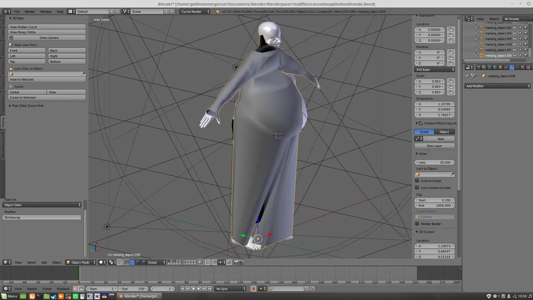
Task: Open the Render Layers properties tab icon
Action: tap(484, 67)
